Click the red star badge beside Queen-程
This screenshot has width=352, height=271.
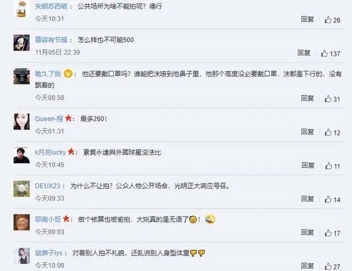tap(68, 118)
